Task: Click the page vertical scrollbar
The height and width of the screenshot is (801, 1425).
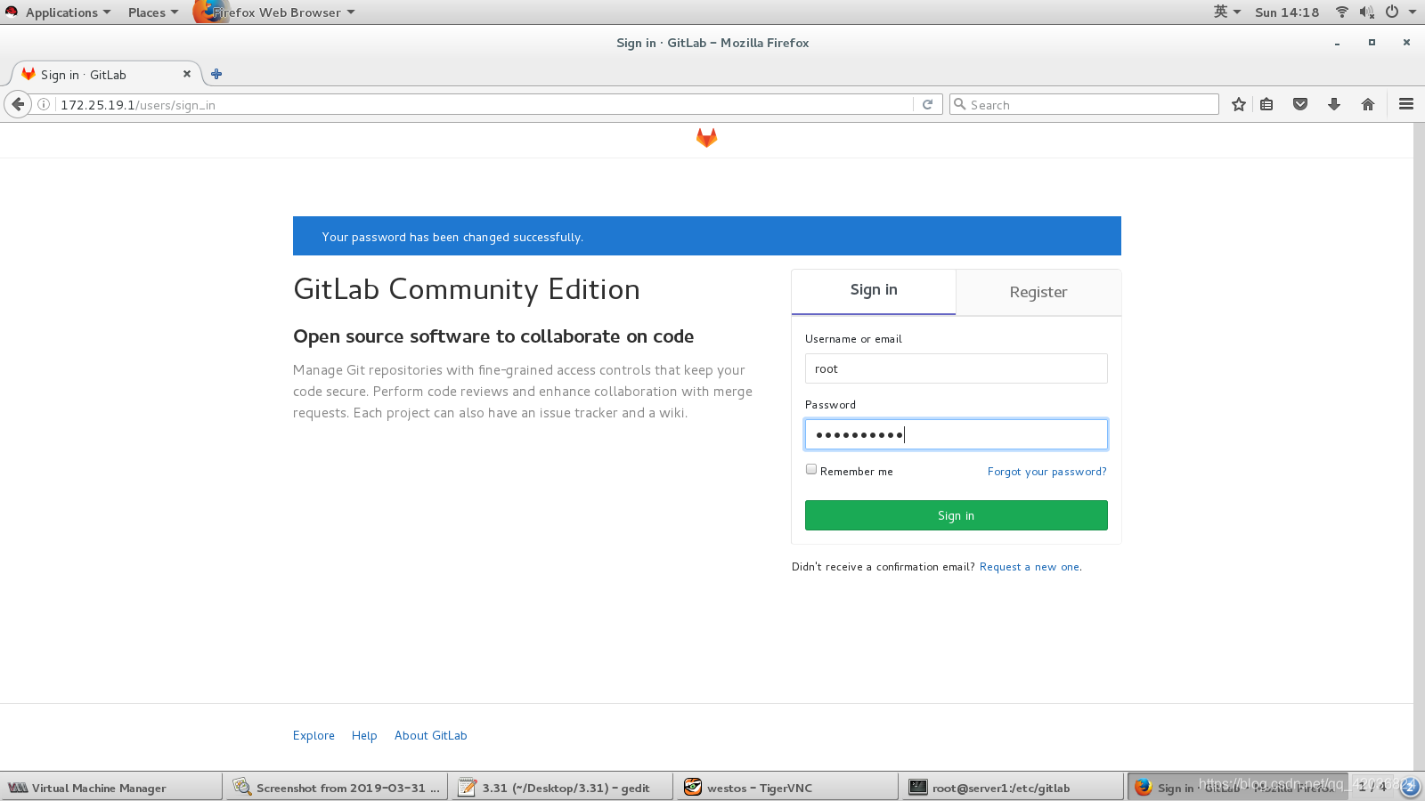Action: [x=1419, y=445]
